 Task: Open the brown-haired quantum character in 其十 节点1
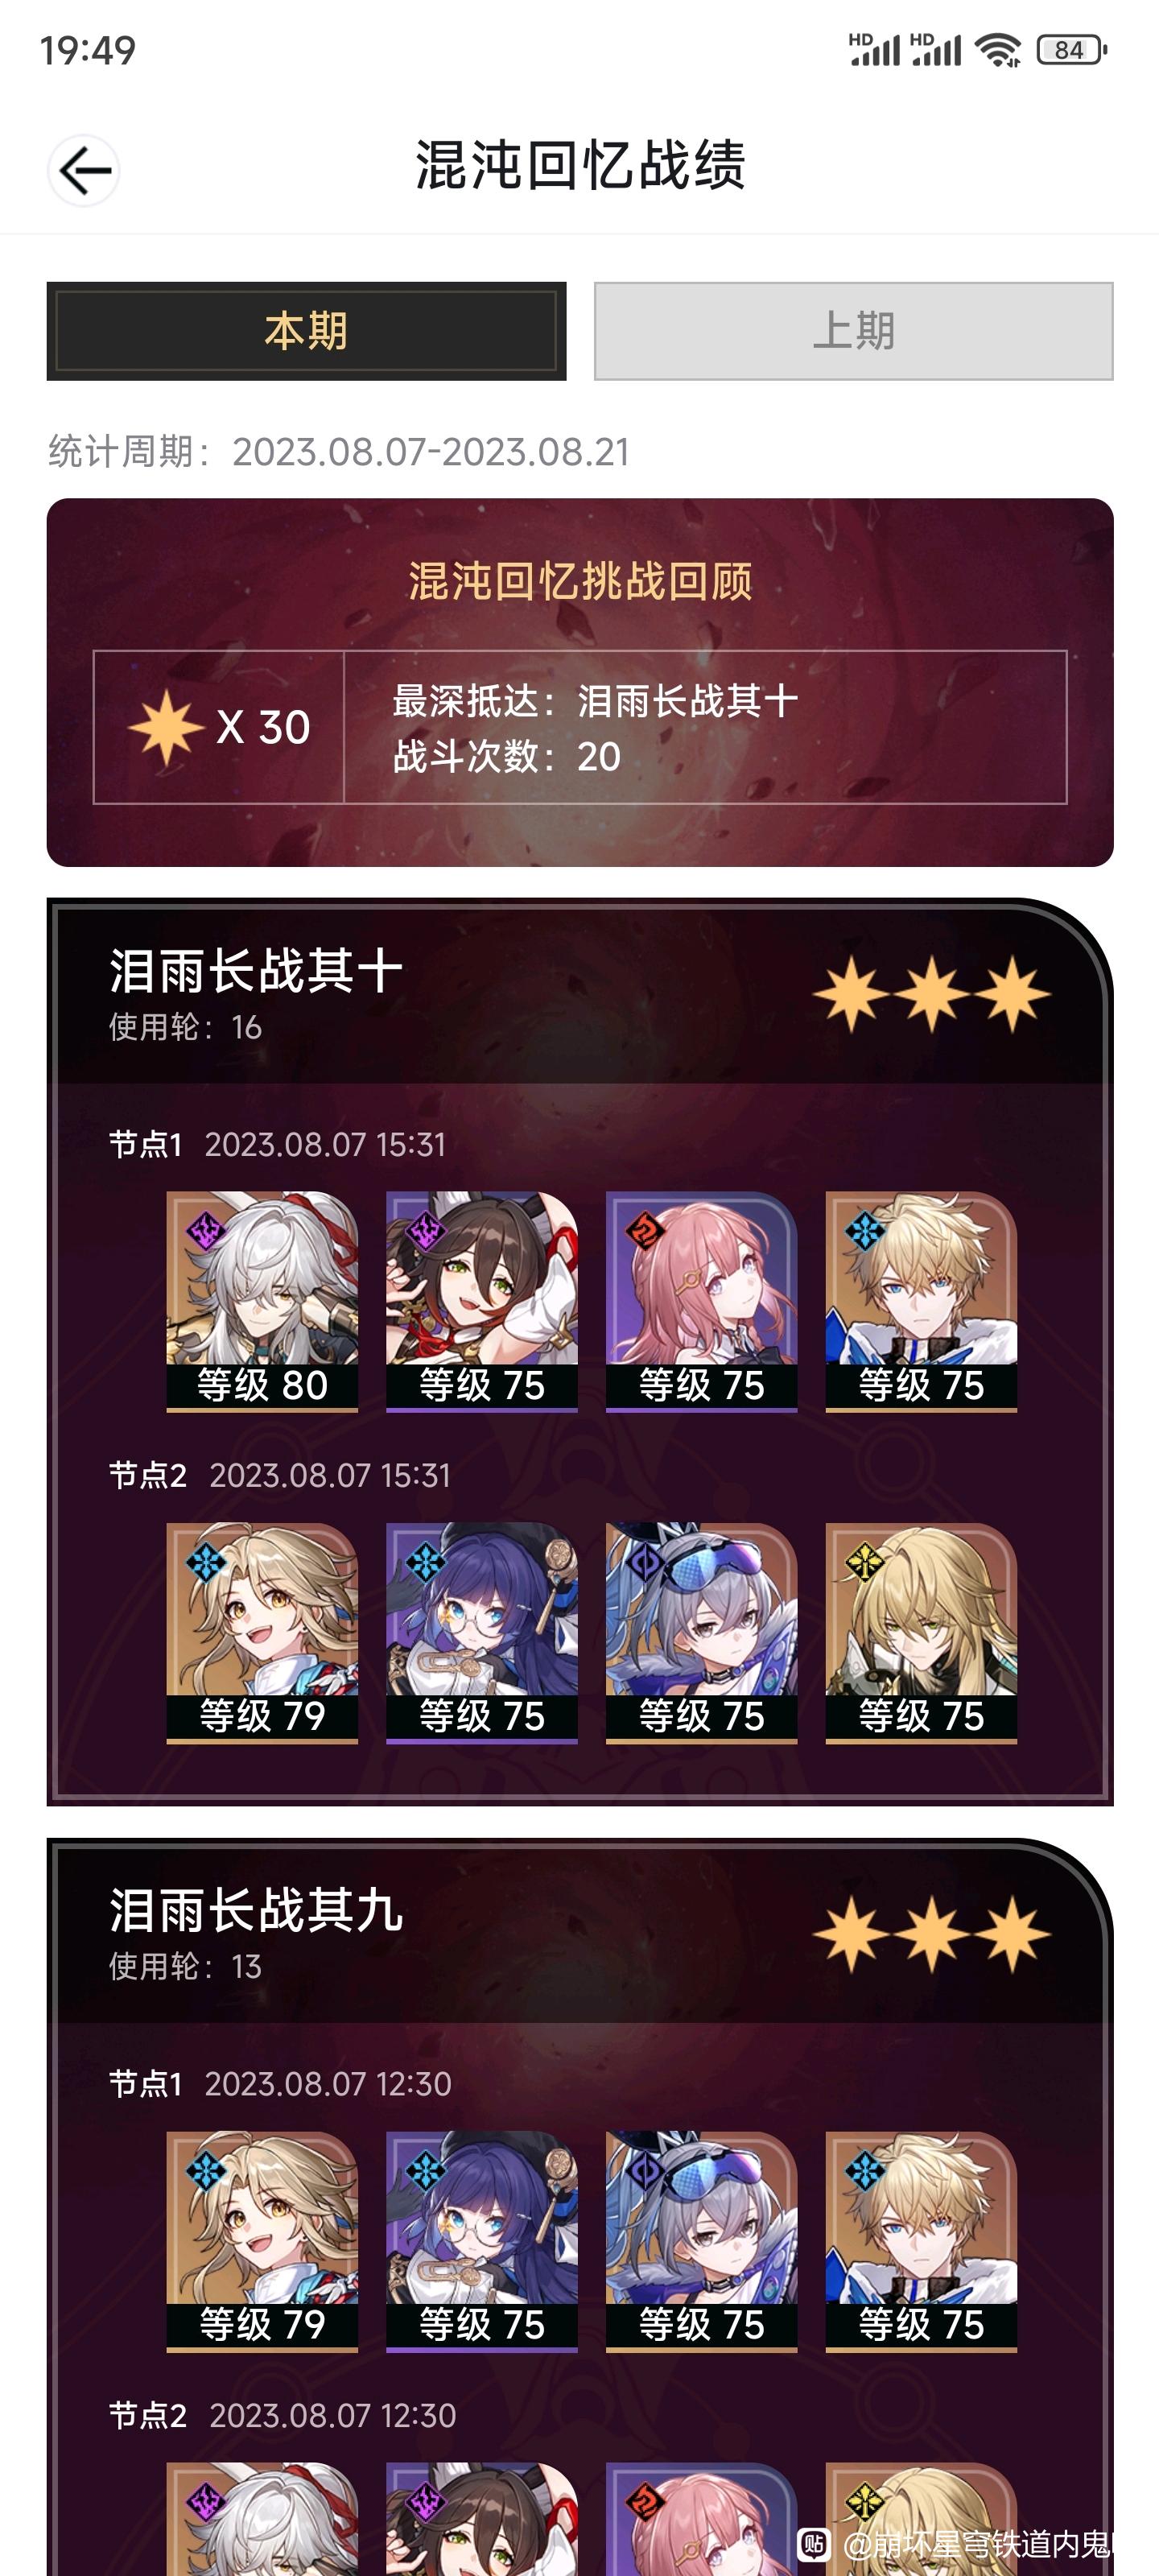pyautogui.click(x=482, y=1301)
